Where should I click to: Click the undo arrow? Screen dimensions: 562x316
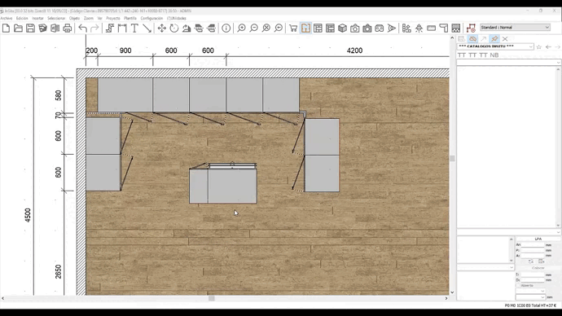pos(83,28)
